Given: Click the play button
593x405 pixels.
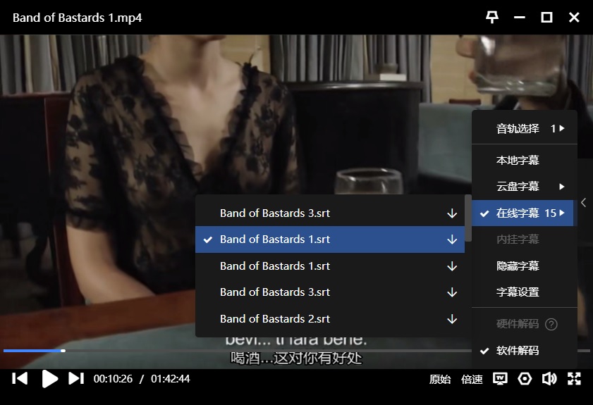Looking at the screenshot, I should pos(49,379).
